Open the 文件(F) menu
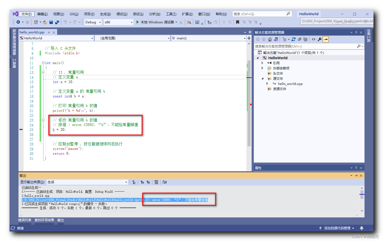The height and width of the screenshot is (241, 383). [x=27, y=14]
